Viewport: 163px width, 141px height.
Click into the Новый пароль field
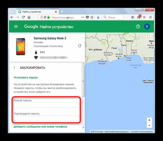pos(46,105)
